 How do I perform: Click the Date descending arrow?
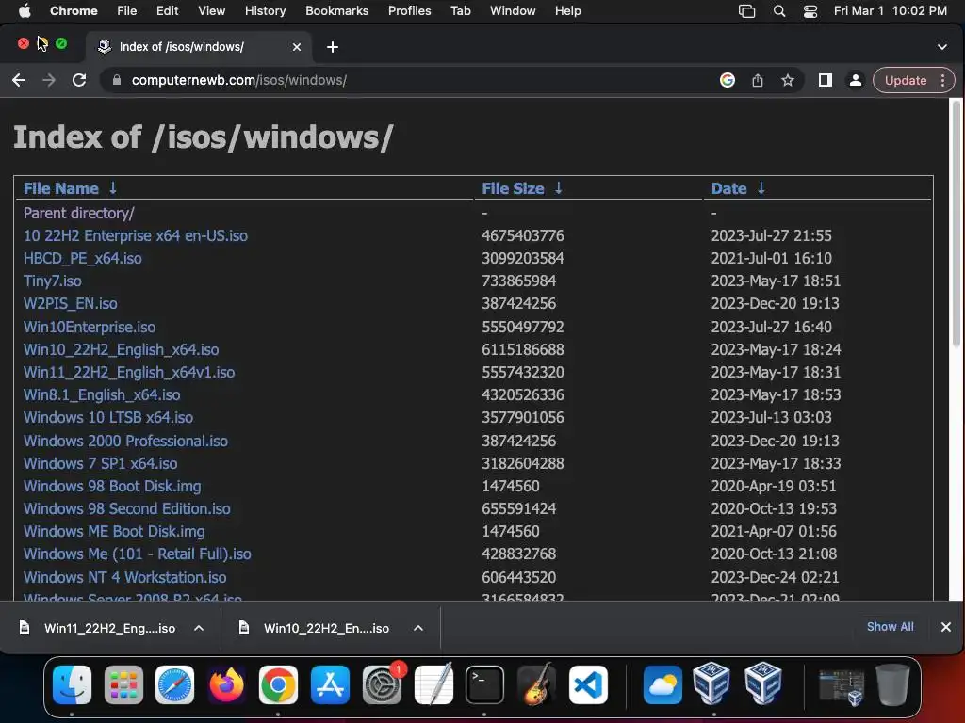pyautogui.click(x=761, y=188)
